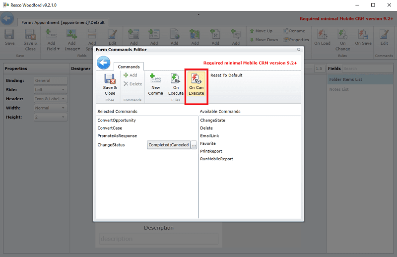Select PromoteAsResponse in Selected Commands
Viewport: 397px width, 257px height.
click(117, 136)
